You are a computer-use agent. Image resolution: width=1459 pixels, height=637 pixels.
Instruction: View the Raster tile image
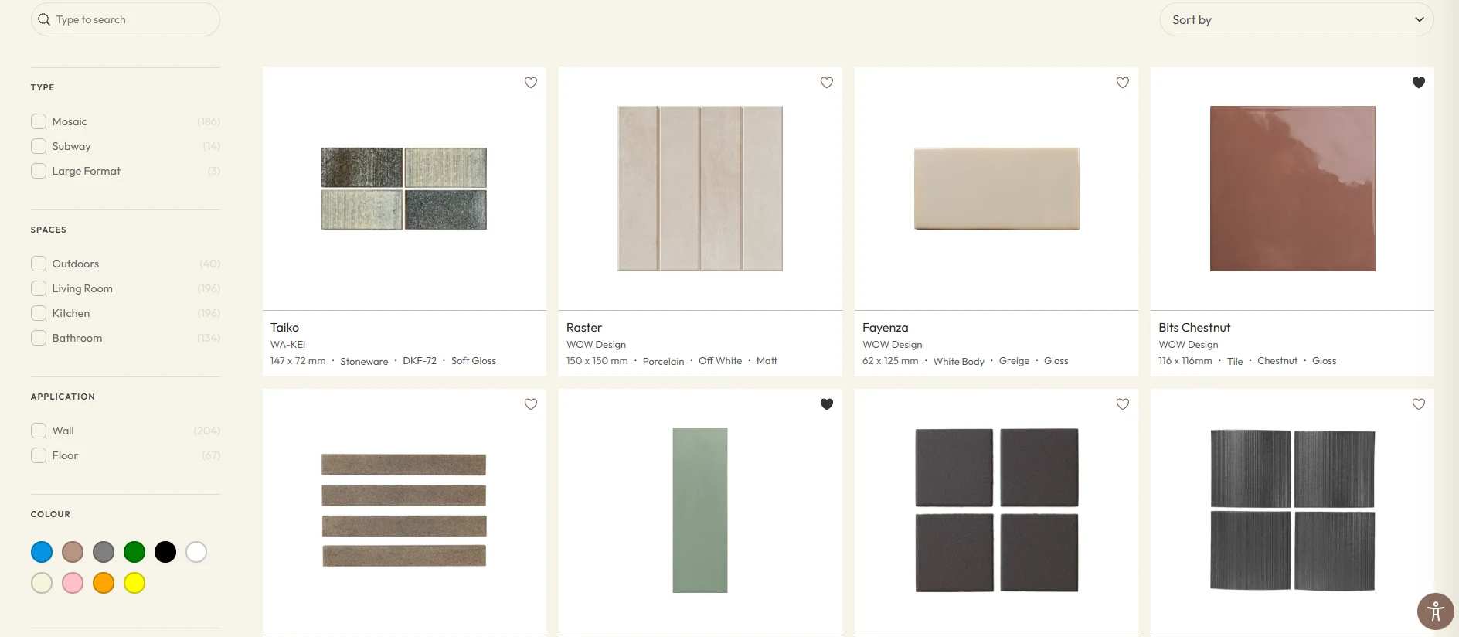(x=700, y=189)
